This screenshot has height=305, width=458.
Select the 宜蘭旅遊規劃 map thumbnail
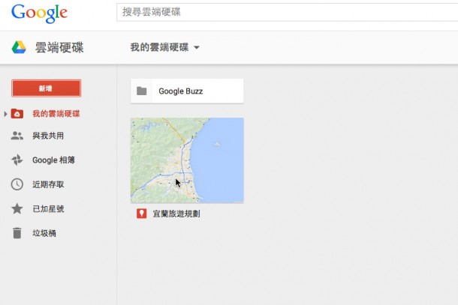click(x=187, y=160)
